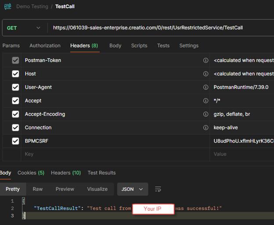Image resolution: width=274 pixels, height=225 pixels.
Task: Toggle word wrap icon in response toolbar
Action: click(x=158, y=189)
